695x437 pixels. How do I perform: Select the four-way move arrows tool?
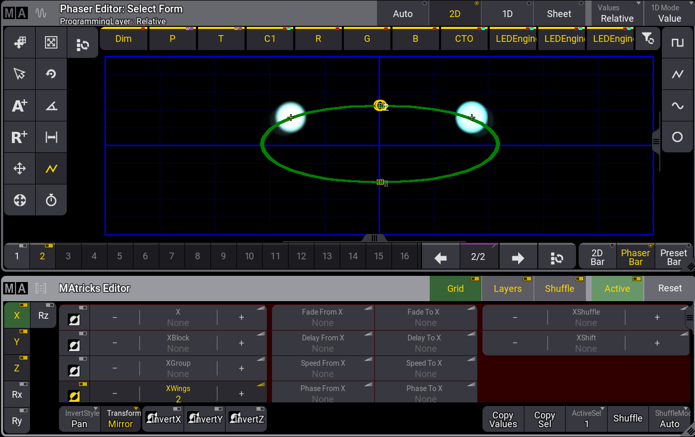(20, 168)
